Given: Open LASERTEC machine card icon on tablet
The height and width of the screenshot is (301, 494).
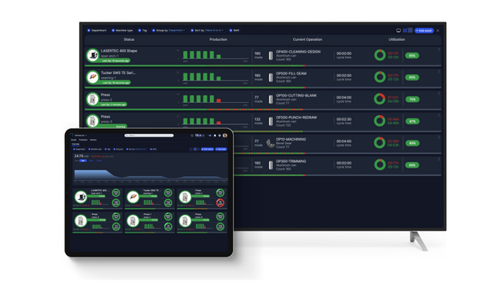Looking at the screenshot, I should click(x=81, y=197).
